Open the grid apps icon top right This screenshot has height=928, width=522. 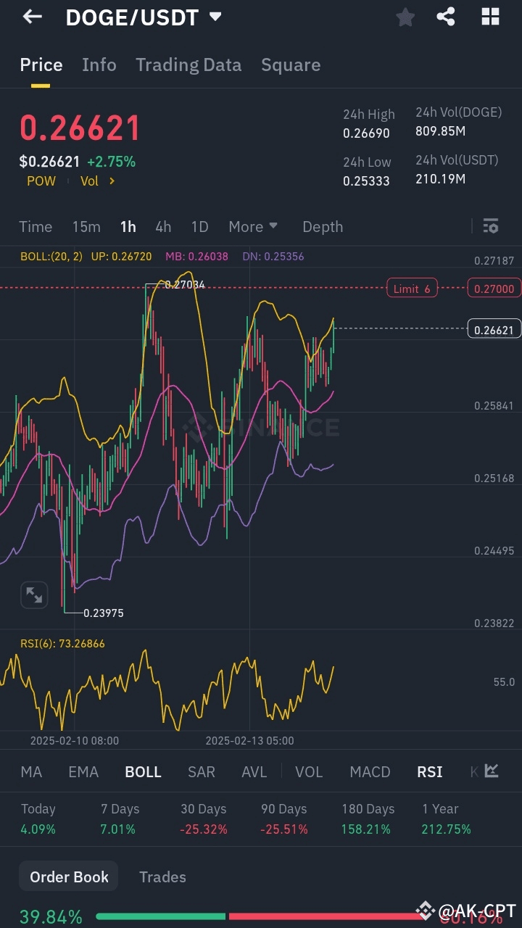[490, 16]
